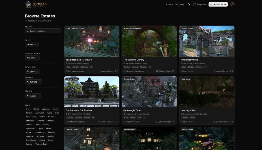262x150 pixels.
Task: Toggle the Cozy tag filter
Action: (28, 109)
